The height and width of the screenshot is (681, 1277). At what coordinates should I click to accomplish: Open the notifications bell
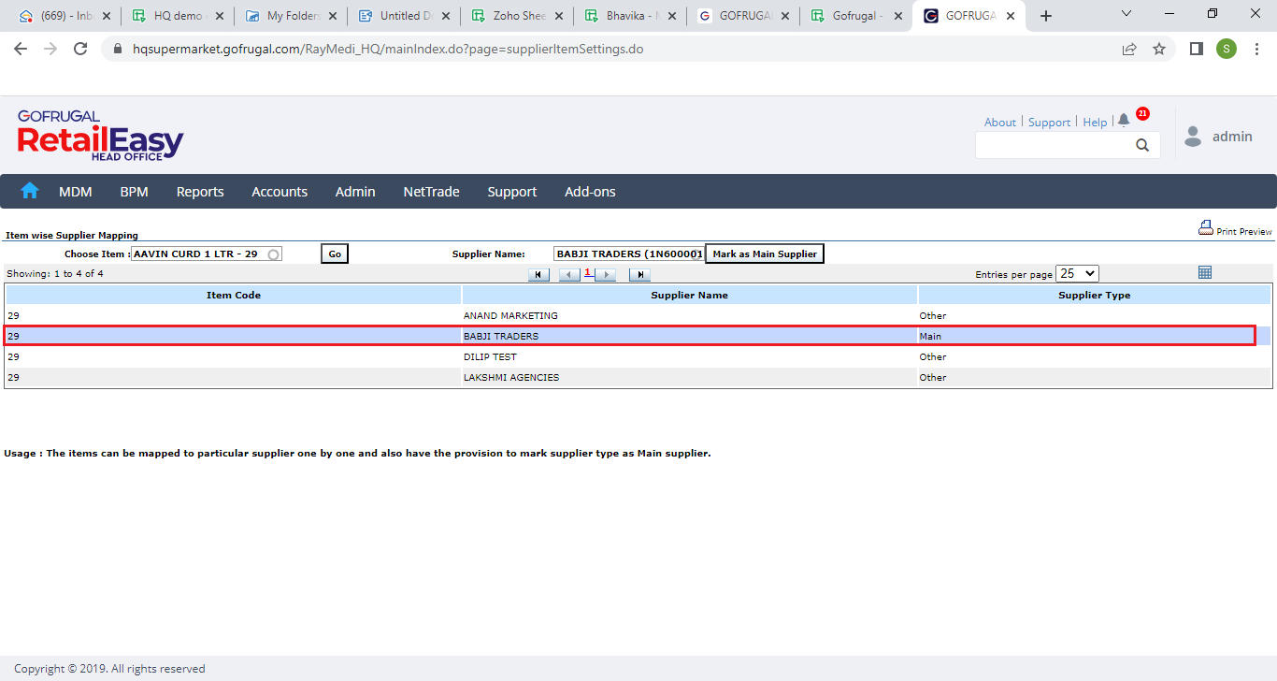pyautogui.click(x=1124, y=121)
